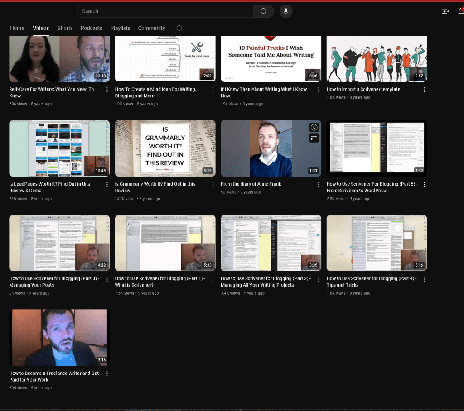Select the Videos tab

(41, 28)
